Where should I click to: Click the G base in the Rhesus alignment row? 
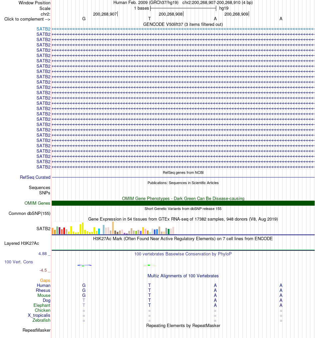click(84, 290)
